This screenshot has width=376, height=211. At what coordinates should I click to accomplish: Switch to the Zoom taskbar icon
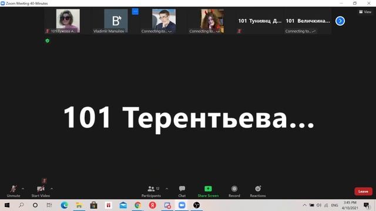click(182, 205)
